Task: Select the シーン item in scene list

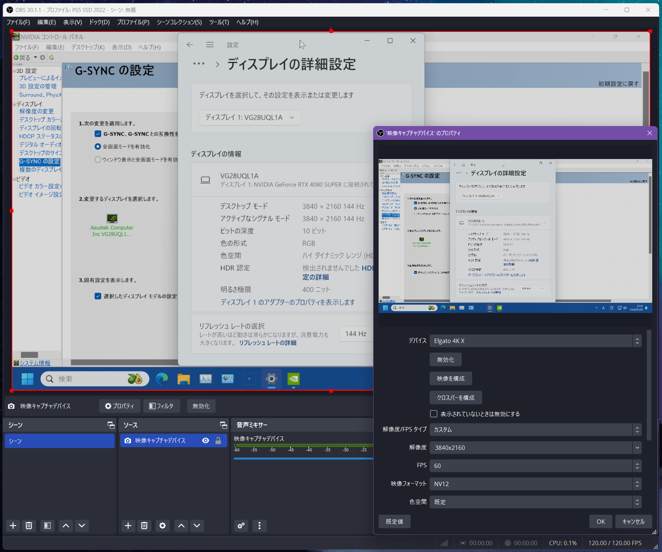Action: click(60, 441)
